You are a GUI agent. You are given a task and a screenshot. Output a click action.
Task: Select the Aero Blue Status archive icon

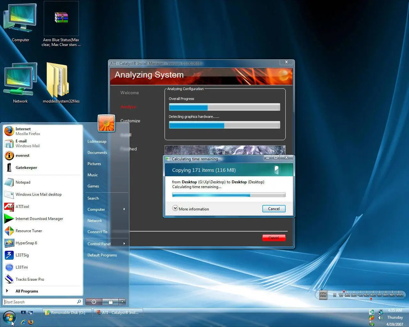(61, 25)
